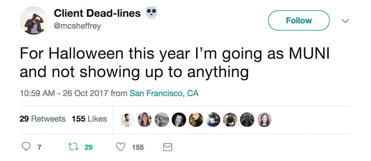Viewport: 371px width, 161px height.
Task: Like the tweet with heart icon
Action: pos(121,147)
